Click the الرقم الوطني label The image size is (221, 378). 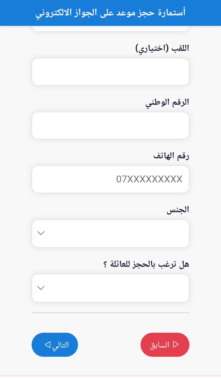[x=167, y=102]
